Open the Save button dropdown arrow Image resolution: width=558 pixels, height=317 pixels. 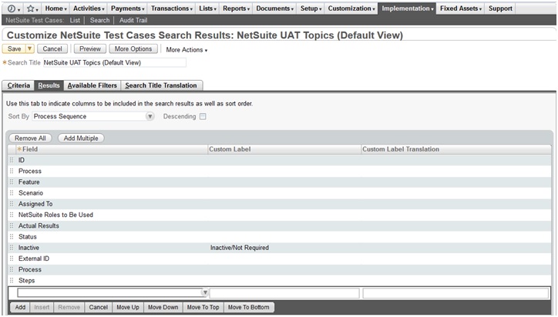tap(29, 49)
